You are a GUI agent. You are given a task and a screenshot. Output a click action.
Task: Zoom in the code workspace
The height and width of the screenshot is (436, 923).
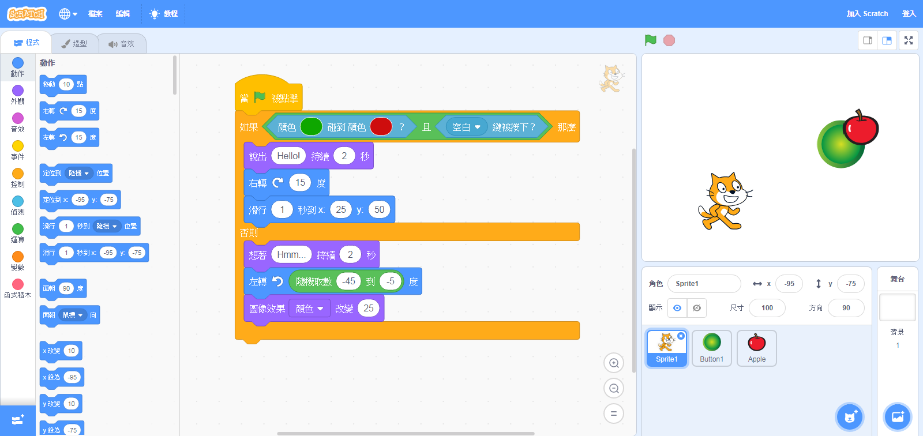[614, 363]
